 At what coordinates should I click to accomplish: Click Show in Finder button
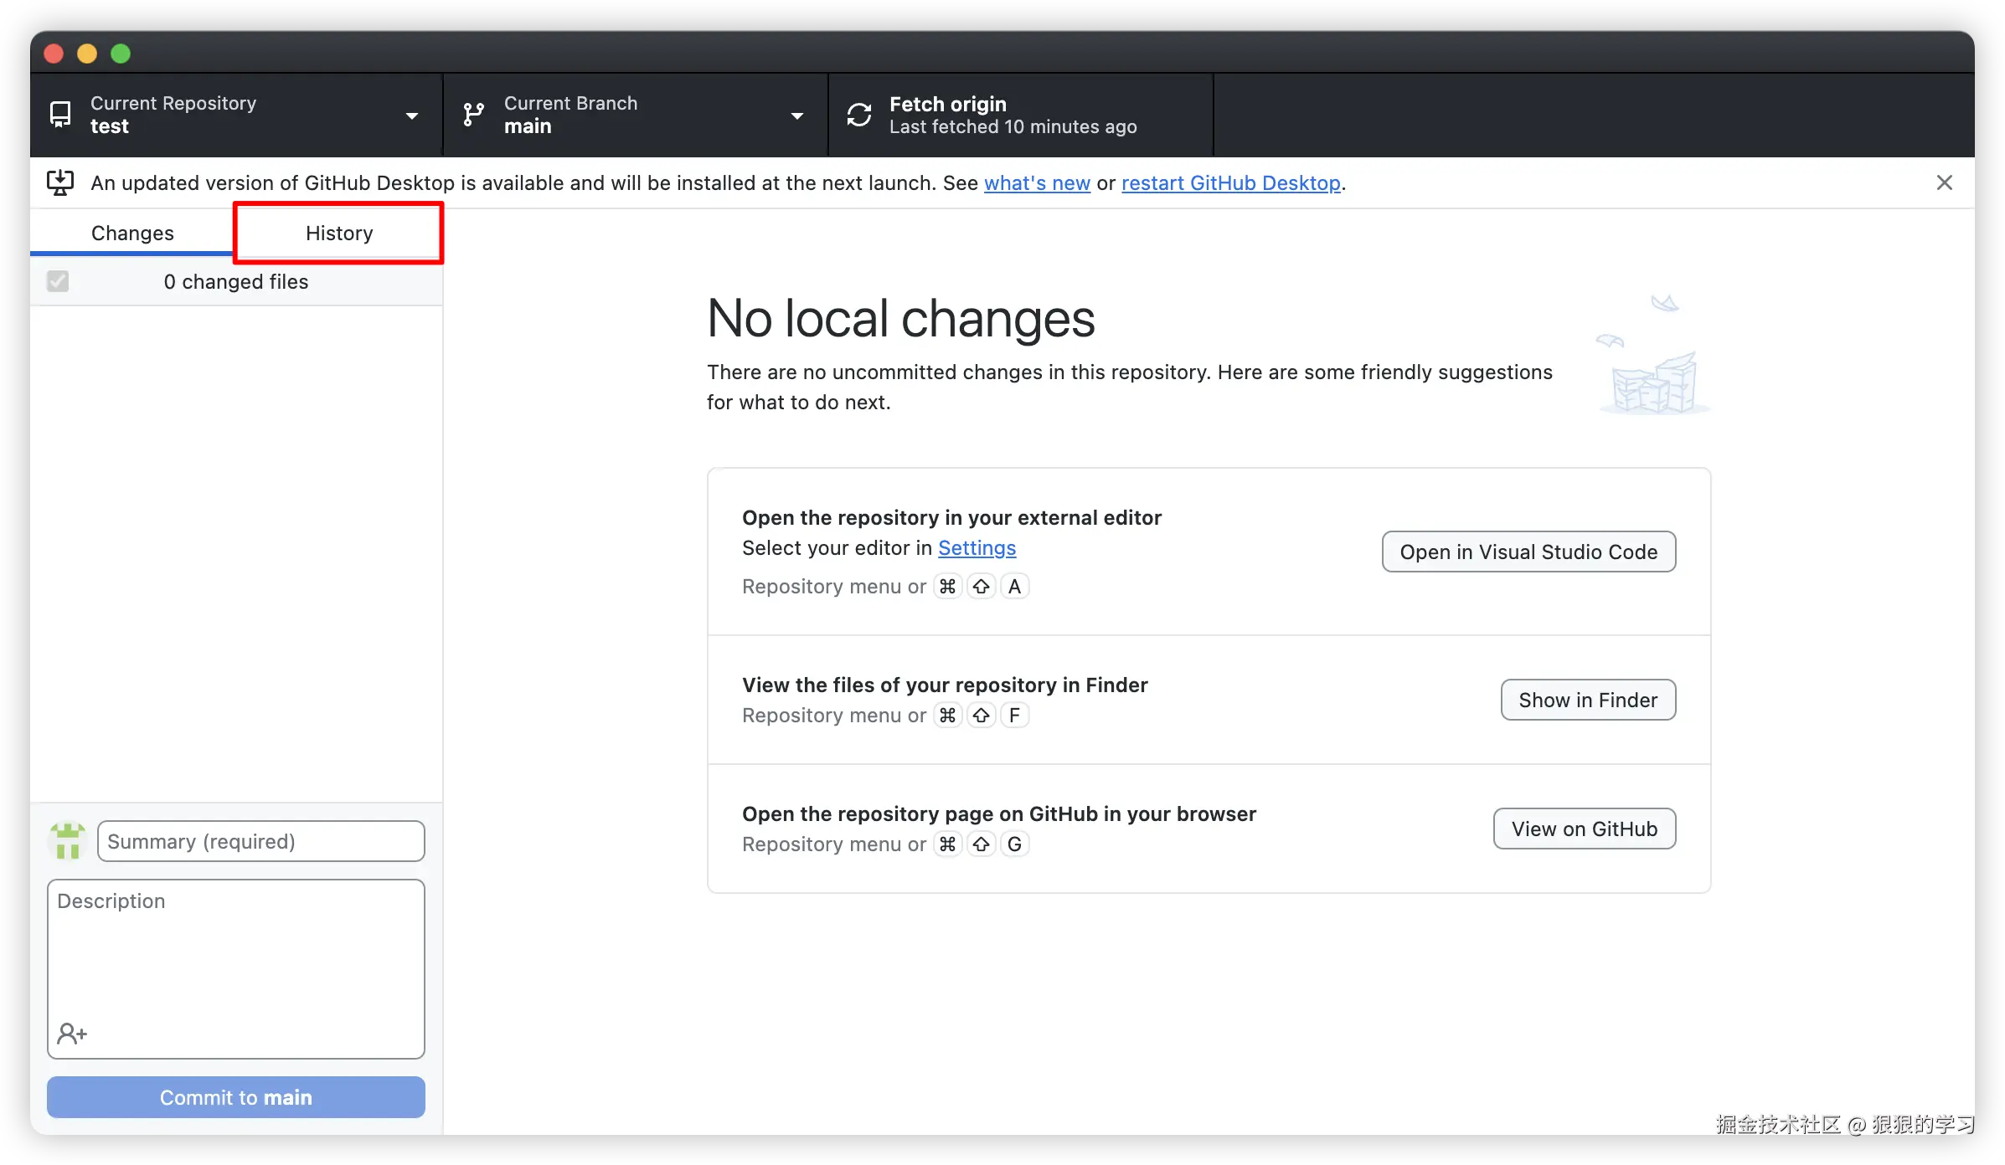(1587, 700)
